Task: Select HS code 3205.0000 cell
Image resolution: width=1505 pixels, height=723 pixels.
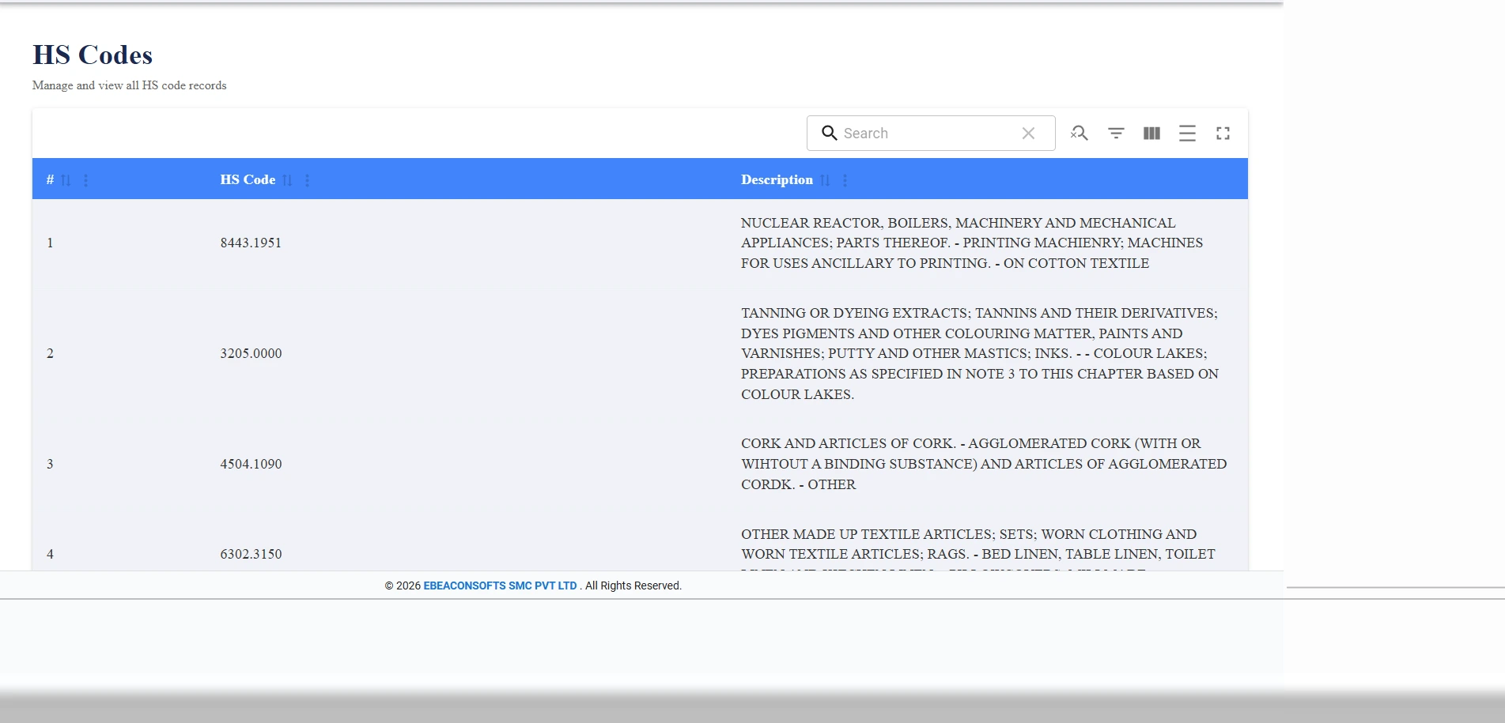Action: click(x=251, y=353)
